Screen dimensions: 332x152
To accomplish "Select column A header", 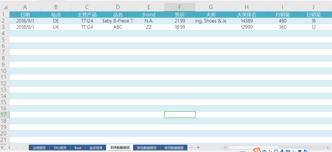I will (x=25, y=7).
